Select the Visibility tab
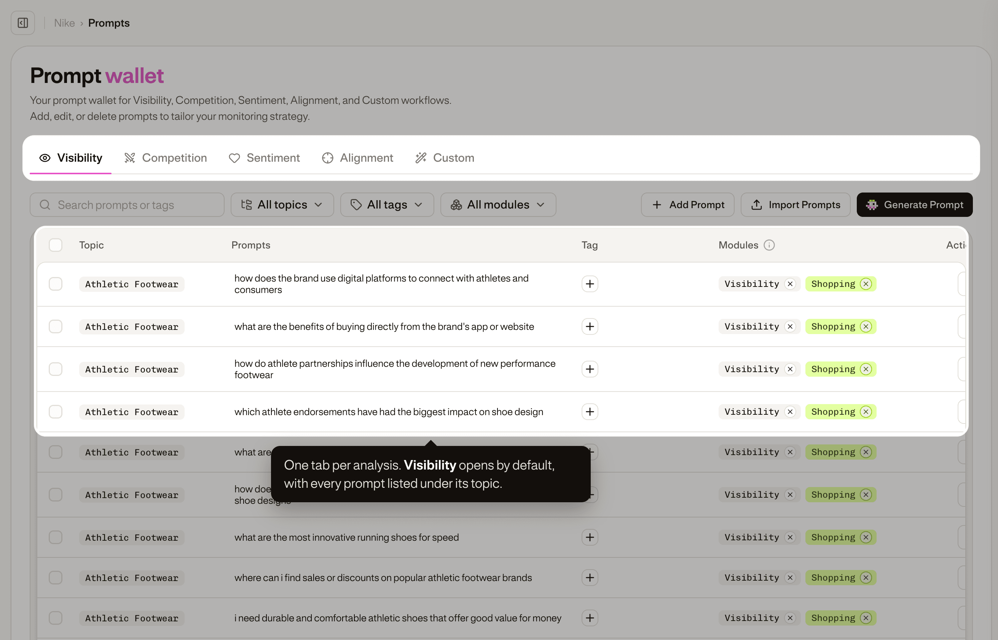Image resolution: width=998 pixels, height=640 pixels. tap(71, 158)
